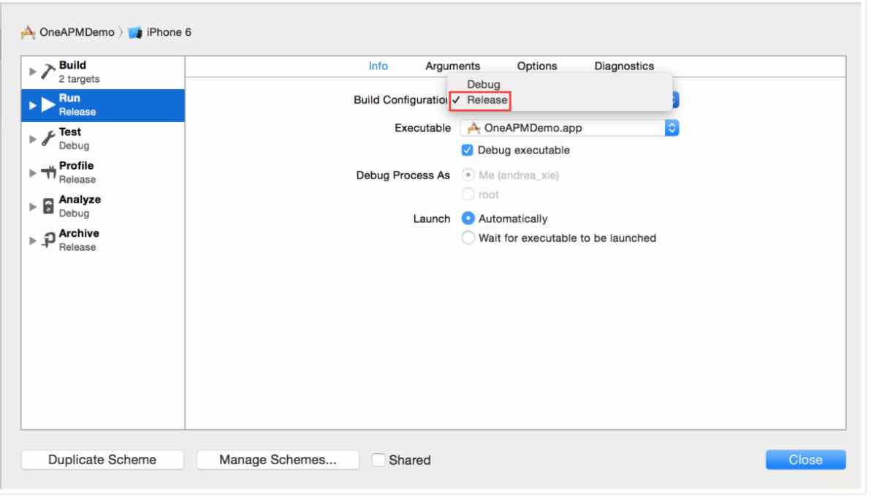Select the Test Debug row
The height and width of the screenshot is (500, 871).
tap(103, 139)
